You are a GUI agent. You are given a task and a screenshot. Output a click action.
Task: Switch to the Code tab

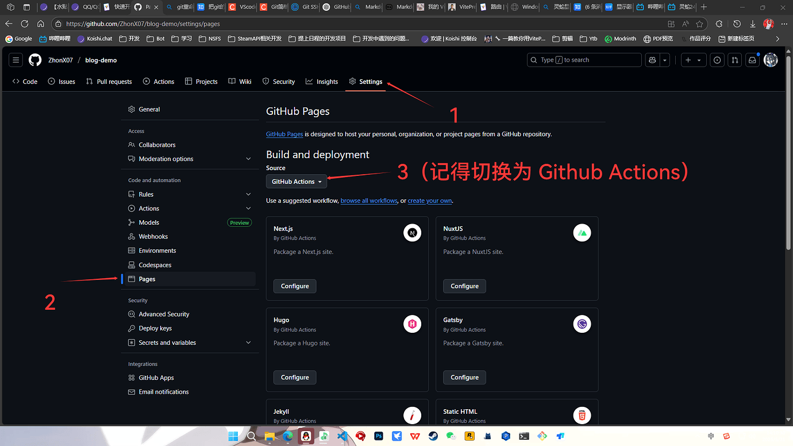click(x=25, y=81)
